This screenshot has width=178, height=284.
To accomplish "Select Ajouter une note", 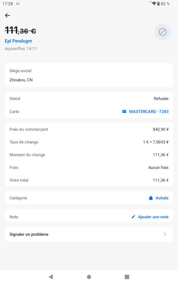I will click(153, 217).
